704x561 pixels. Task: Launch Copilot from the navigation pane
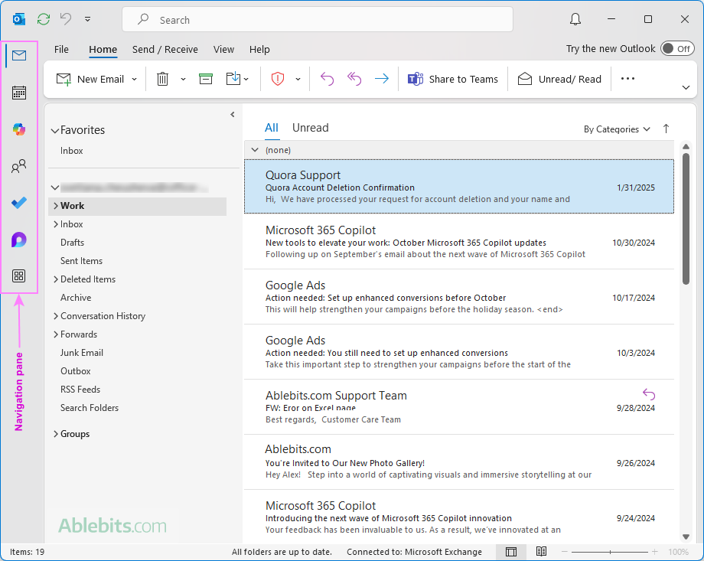[18, 129]
